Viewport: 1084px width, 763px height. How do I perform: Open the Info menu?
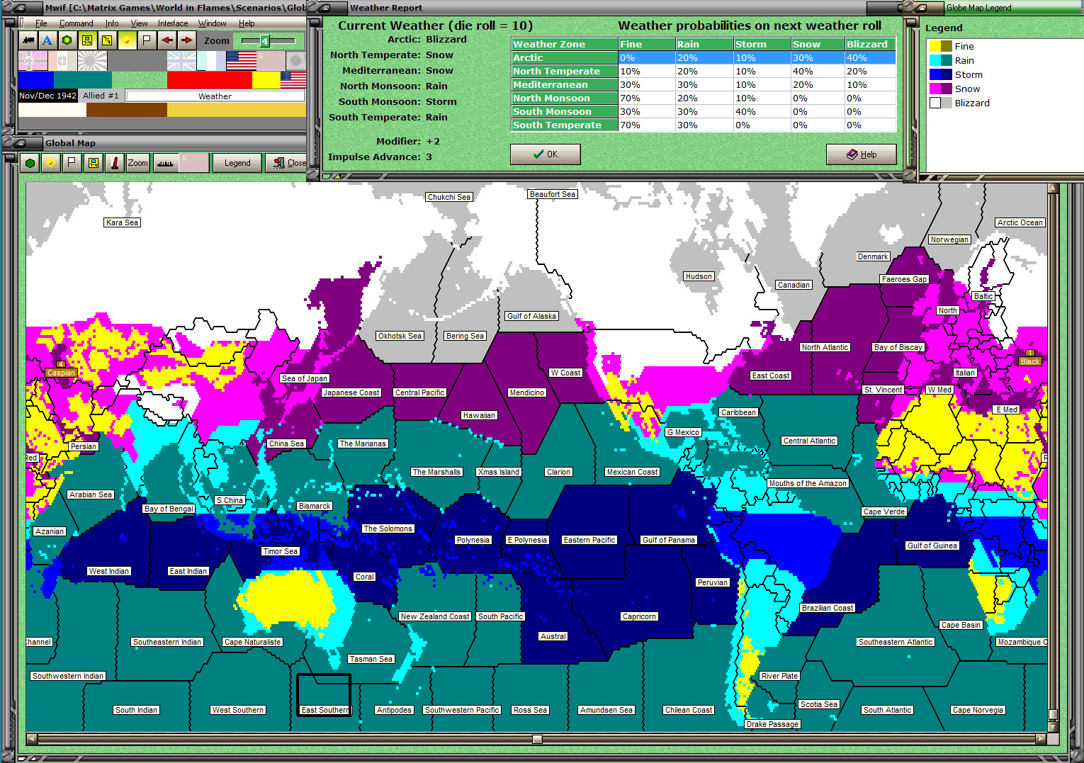[x=112, y=23]
